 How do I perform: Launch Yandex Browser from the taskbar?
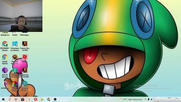[29, 99]
